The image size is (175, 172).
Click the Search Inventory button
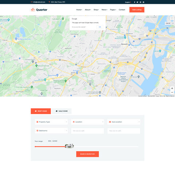[x=87, y=154]
